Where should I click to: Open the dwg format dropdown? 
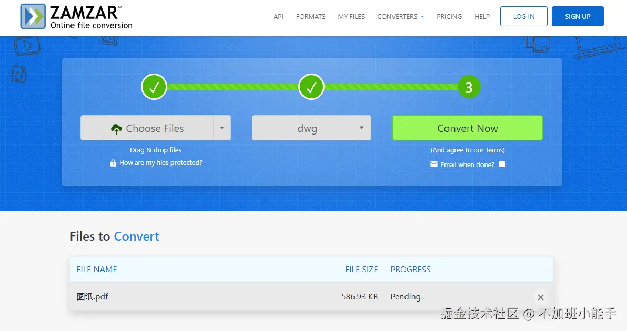pos(311,128)
